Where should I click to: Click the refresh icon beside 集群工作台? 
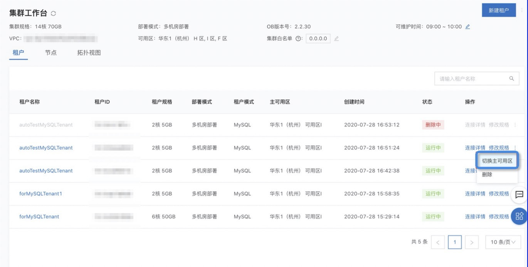tap(53, 14)
